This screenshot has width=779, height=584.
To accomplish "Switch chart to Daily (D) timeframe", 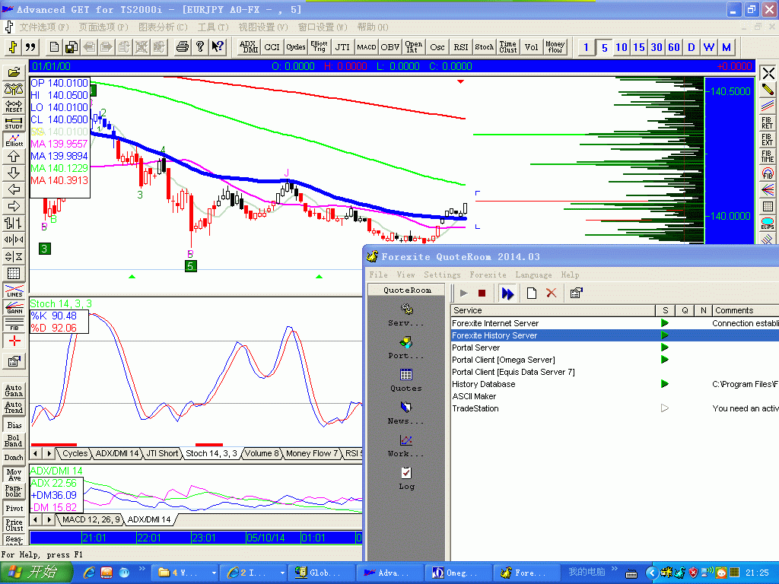I will 691,47.
